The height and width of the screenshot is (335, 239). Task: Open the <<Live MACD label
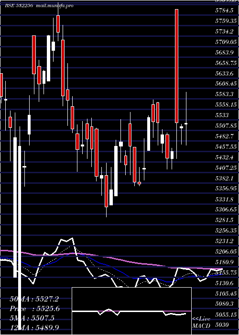click(201, 323)
